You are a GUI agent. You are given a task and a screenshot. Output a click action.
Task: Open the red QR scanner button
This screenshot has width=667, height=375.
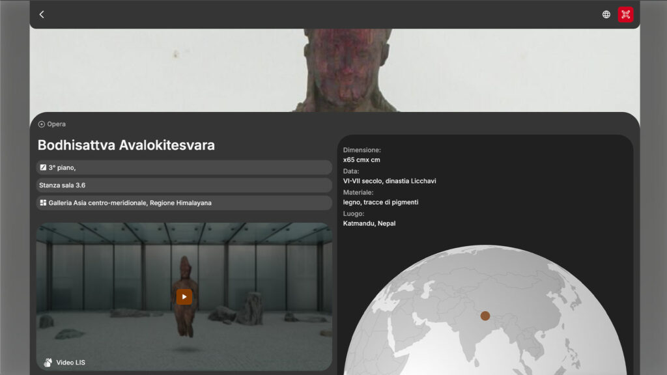(625, 14)
